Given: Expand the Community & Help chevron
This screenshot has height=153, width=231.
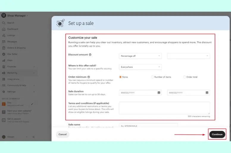Looking at the screenshot, I should click(34, 85).
